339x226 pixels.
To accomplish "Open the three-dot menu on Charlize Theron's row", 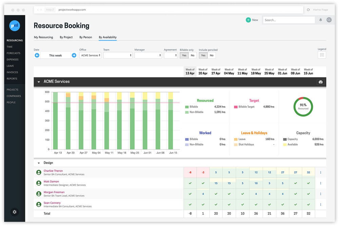I will click(x=321, y=172).
